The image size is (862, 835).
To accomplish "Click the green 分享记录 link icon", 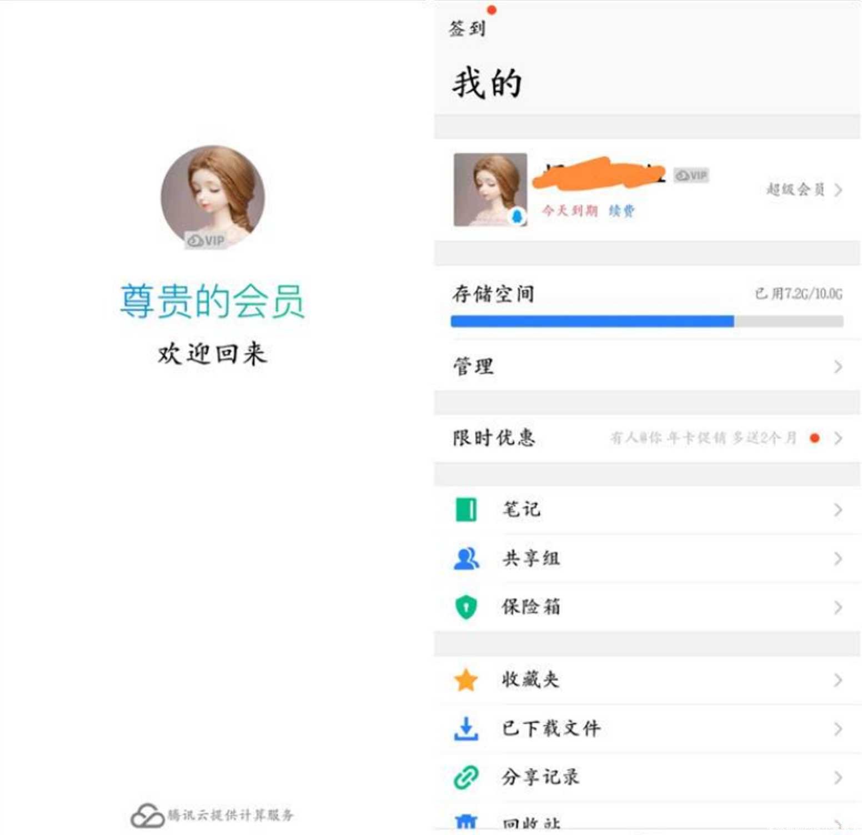I will (466, 777).
